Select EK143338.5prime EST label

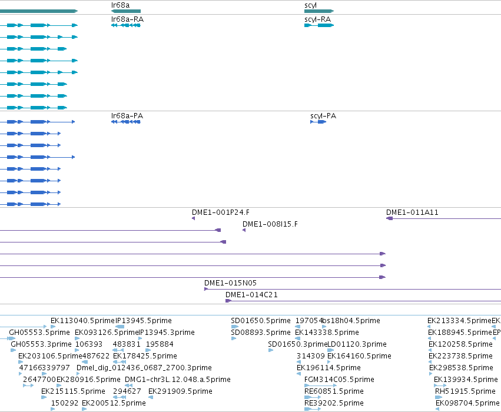[x=327, y=332]
